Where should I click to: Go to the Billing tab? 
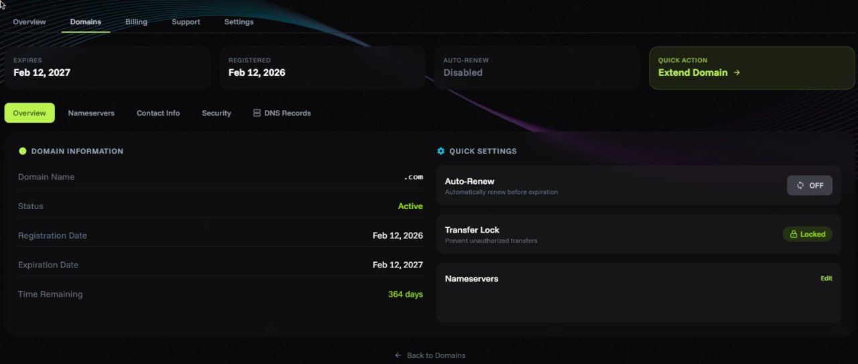pyautogui.click(x=136, y=21)
